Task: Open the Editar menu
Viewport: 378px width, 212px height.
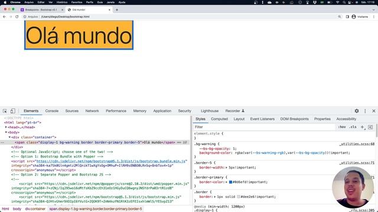Action: [41, 2]
